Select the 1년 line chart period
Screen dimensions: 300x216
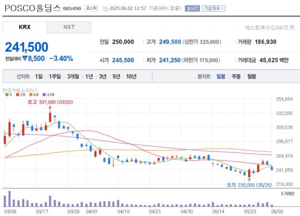click(x=89, y=76)
